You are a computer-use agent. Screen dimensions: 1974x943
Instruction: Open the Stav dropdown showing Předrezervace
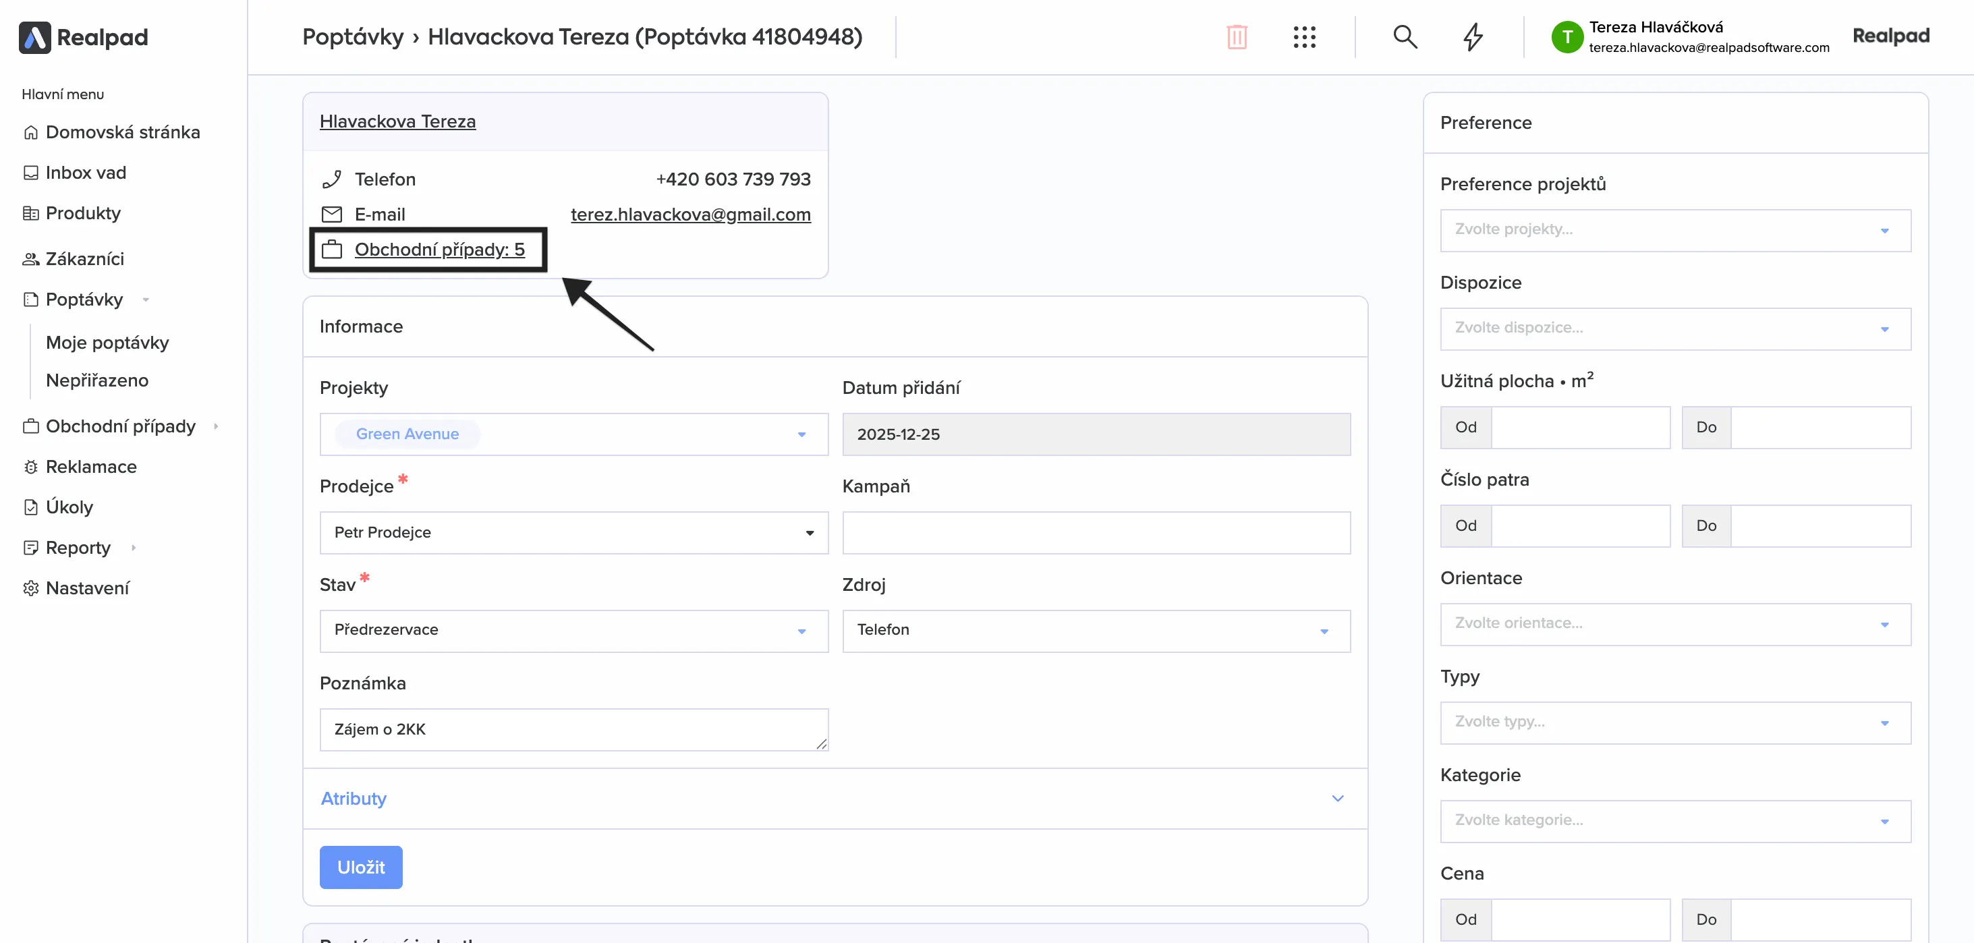pyautogui.click(x=573, y=631)
